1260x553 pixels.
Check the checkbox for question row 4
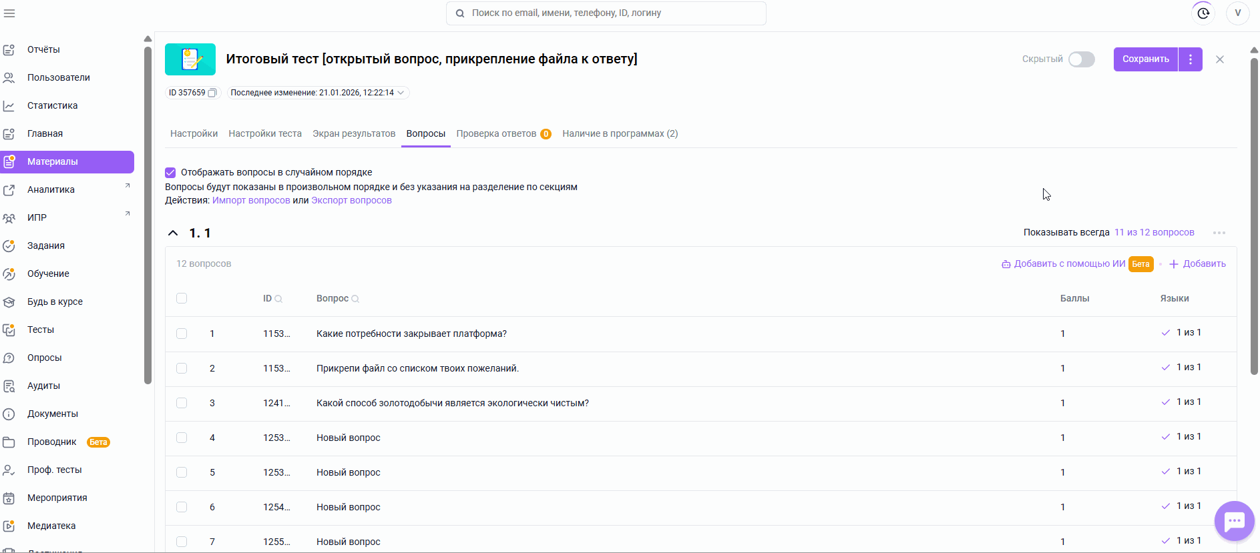pos(182,438)
